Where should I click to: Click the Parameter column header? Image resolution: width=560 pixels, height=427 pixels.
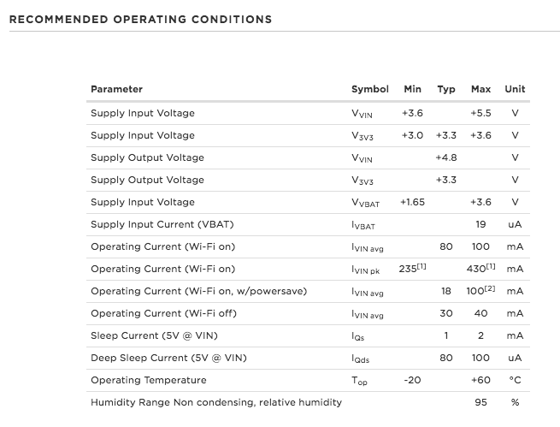(x=116, y=89)
